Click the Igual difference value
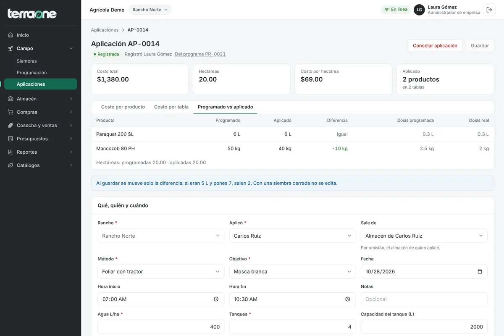This screenshot has height=336, width=504. pyautogui.click(x=342, y=134)
